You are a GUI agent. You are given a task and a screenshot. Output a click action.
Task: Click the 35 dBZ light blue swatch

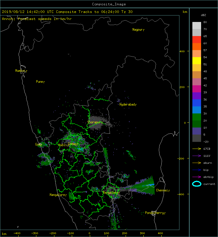(197, 110)
